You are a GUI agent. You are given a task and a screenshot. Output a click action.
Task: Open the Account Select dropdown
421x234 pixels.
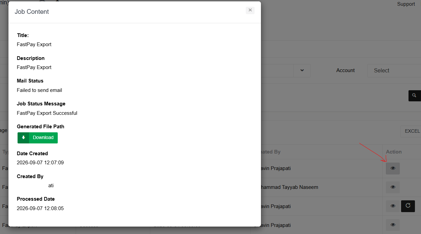pyautogui.click(x=394, y=70)
